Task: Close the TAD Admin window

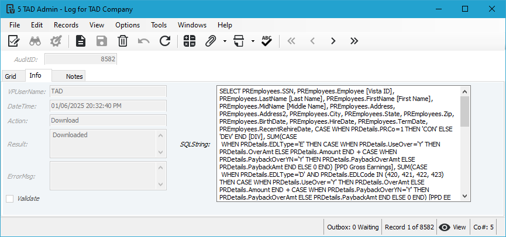Action: click(491, 9)
